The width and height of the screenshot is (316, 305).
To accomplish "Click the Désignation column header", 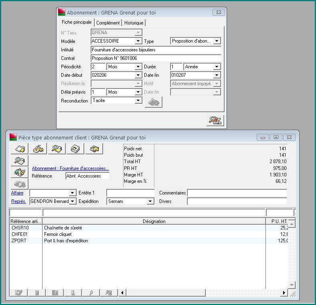I will [x=154, y=221].
